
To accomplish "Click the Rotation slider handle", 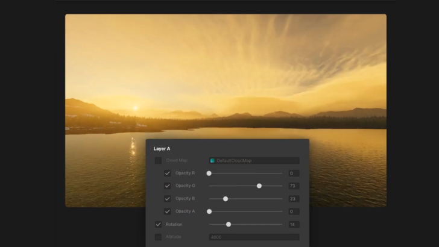I will (229, 225).
